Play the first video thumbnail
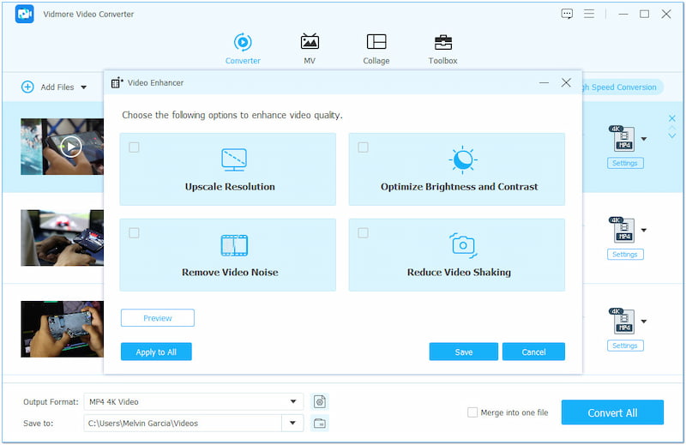The image size is (686, 445). 71,147
